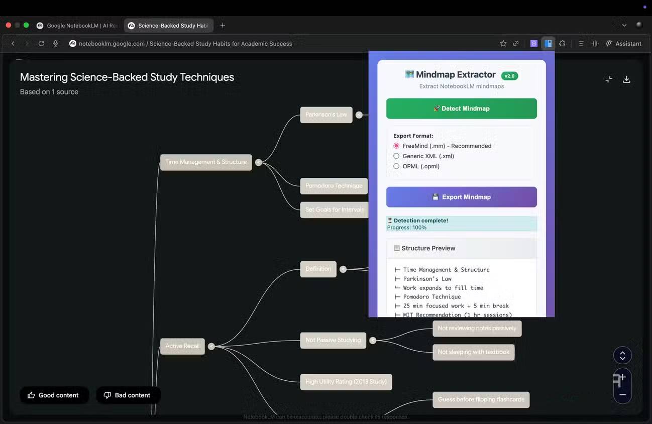Rate with Good content thumbs up

click(x=54, y=395)
